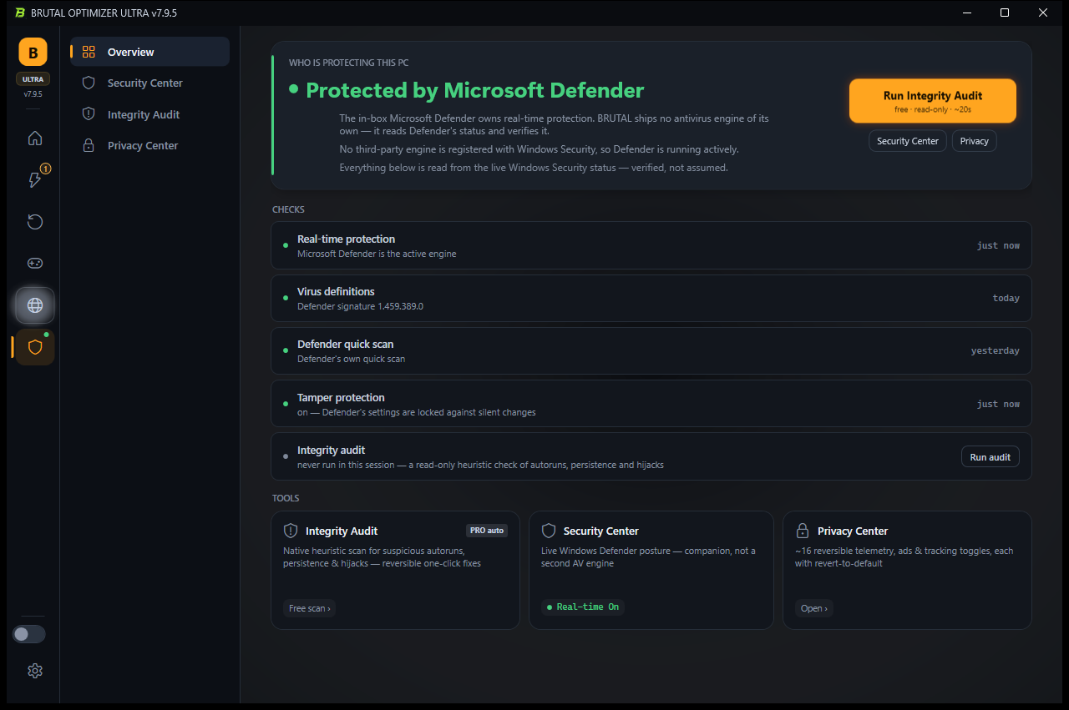This screenshot has width=1069, height=710.
Task: Click the Integrity Audit tool card icon
Action: coord(291,531)
